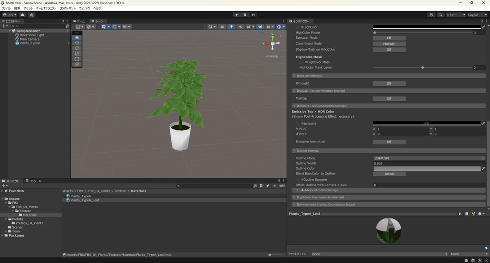This screenshot has width=490, height=263.
Task: Click the Color Blend Mode Multiply button
Action: tap(389, 44)
